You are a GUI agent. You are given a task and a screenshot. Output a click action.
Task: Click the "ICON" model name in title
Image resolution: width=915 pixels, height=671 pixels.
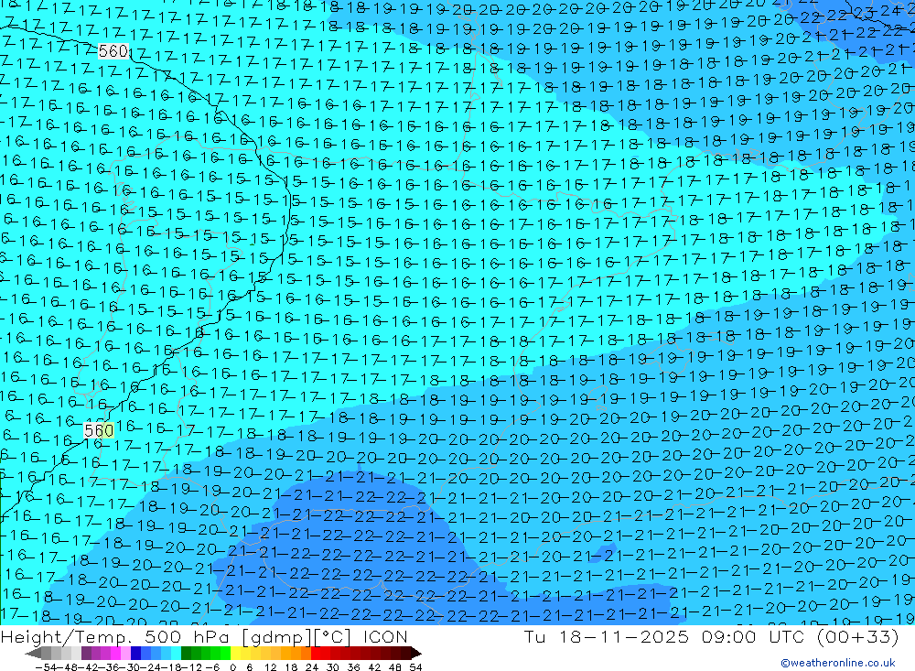tap(385, 636)
